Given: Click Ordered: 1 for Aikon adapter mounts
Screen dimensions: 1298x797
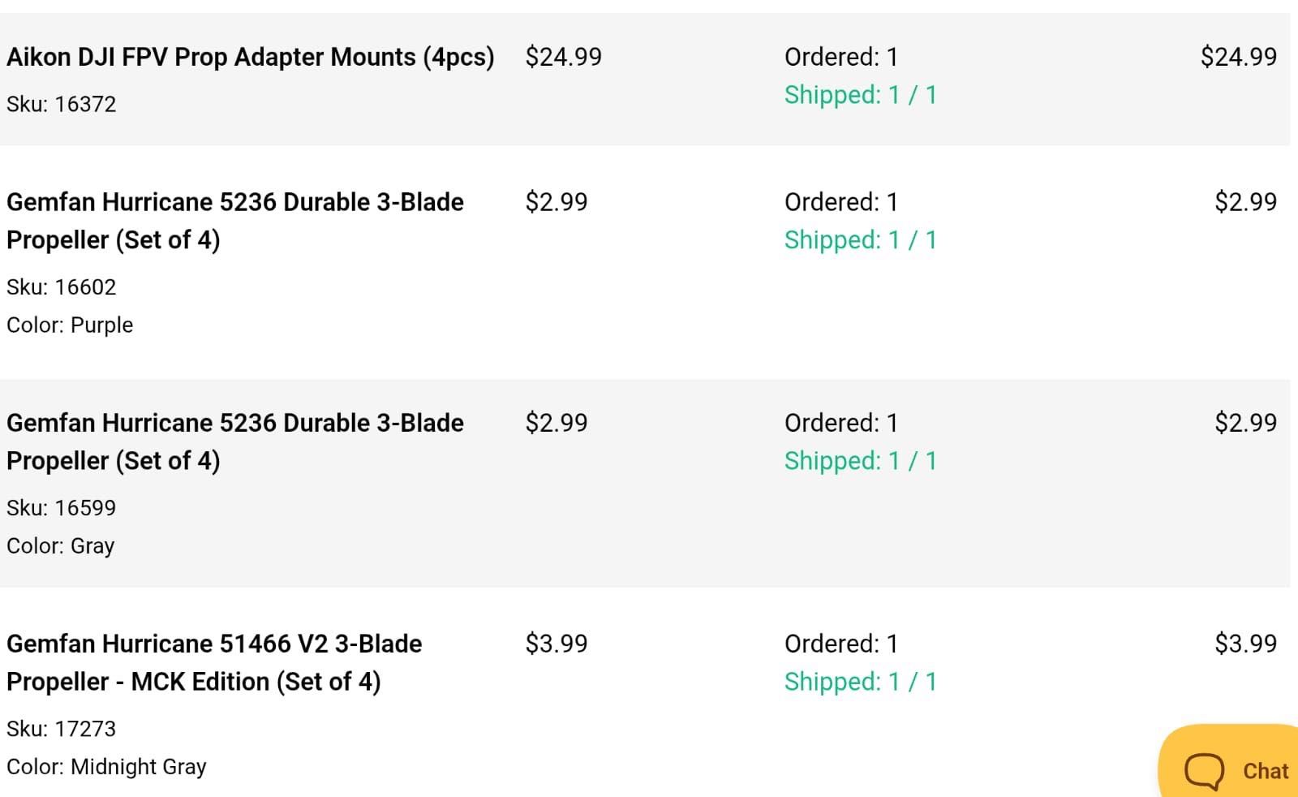Looking at the screenshot, I should pyautogui.click(x=841, y=57).
